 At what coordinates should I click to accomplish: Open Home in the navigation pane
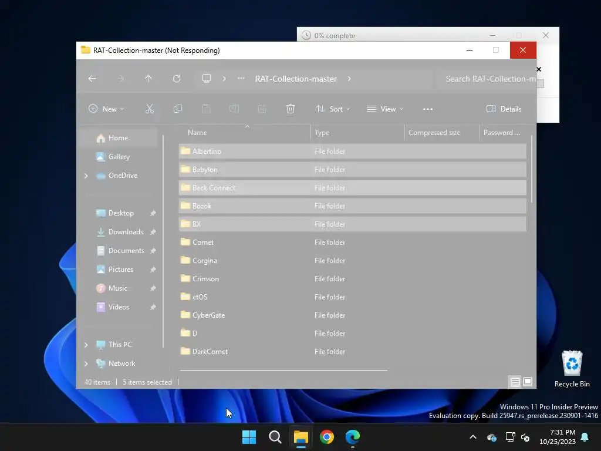coord(118,138)
